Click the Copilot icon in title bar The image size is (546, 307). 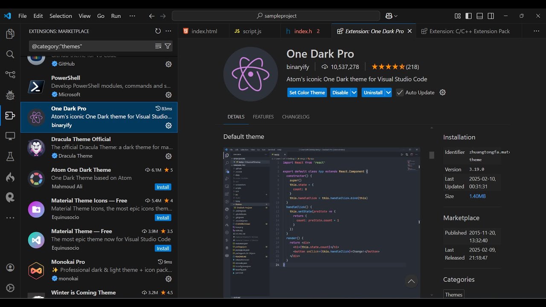(x=389, y=16)
